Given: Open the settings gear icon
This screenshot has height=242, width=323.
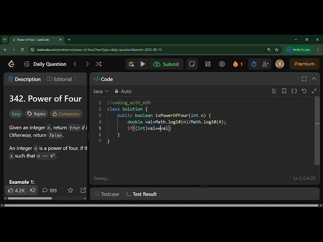Looking at the screenshot, I should click(222, 64).
